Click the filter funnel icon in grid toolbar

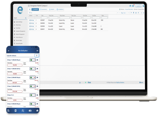pos(131,13)
